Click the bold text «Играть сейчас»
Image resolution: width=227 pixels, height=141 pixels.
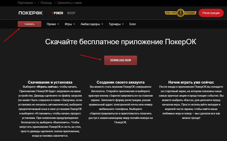[47, 87]
